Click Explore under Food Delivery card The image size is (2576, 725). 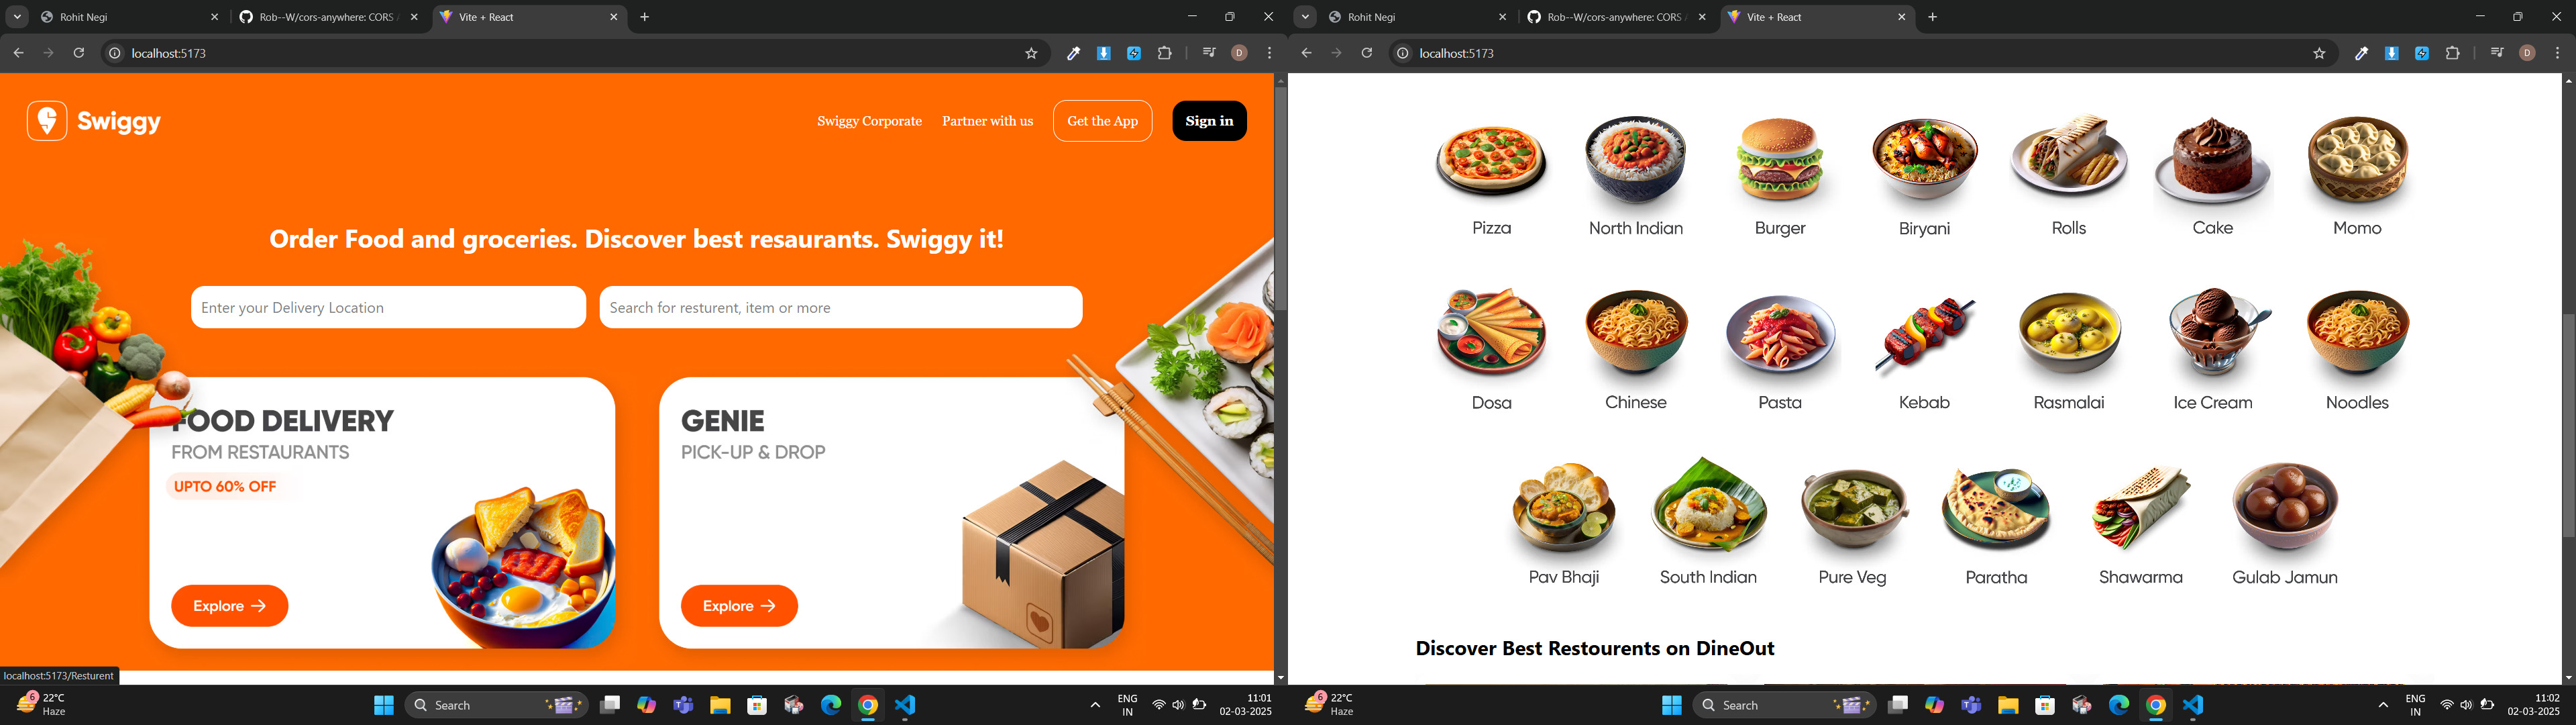pyautogui.click(x=229, y=606)
